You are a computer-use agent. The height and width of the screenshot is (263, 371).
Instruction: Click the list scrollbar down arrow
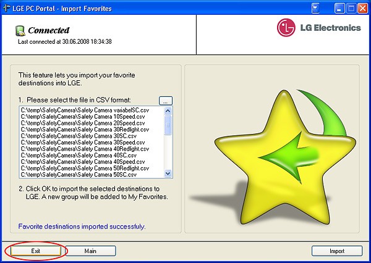pos(168,173)
